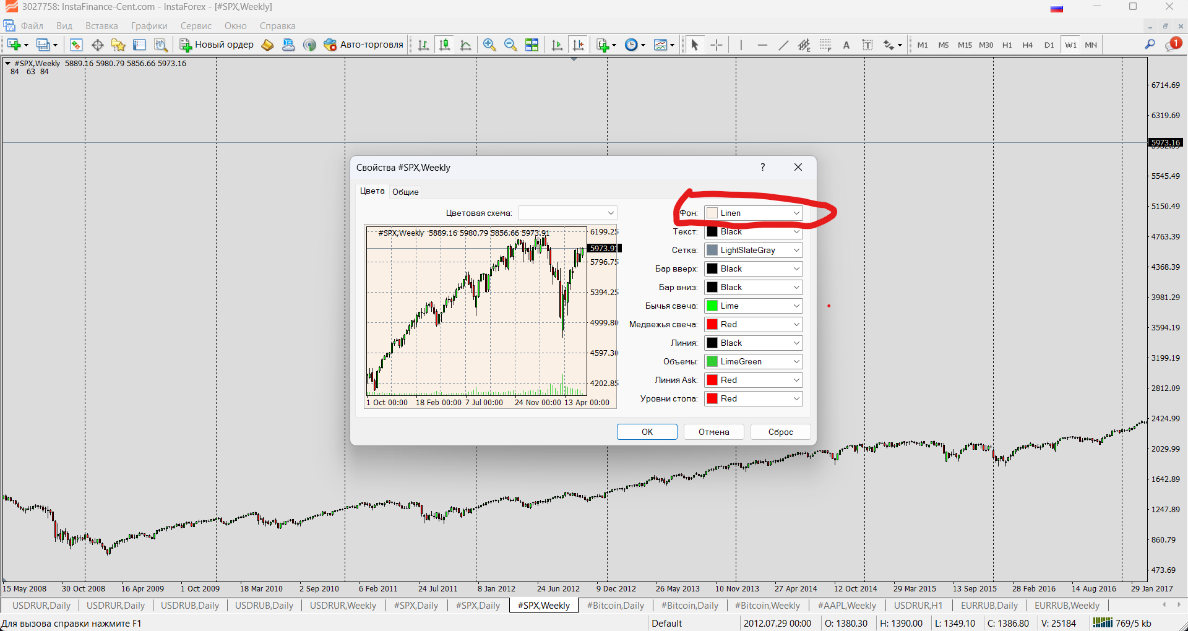Click the Уровни стопа red swatch
The width and height of the screenshot is (1188, 631).
click(712, 398)
